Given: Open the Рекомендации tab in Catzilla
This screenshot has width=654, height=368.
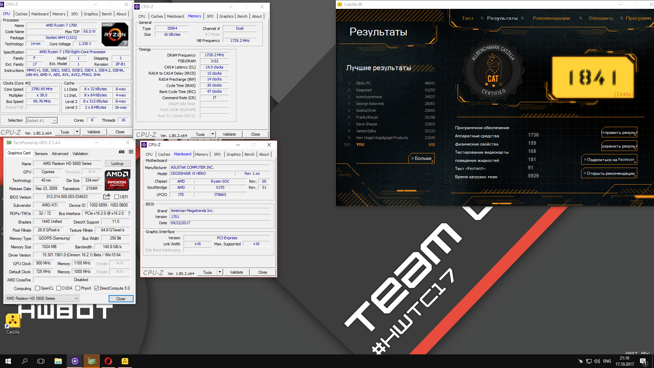Looking at the screenshot, I should click(x=551, y=18).
